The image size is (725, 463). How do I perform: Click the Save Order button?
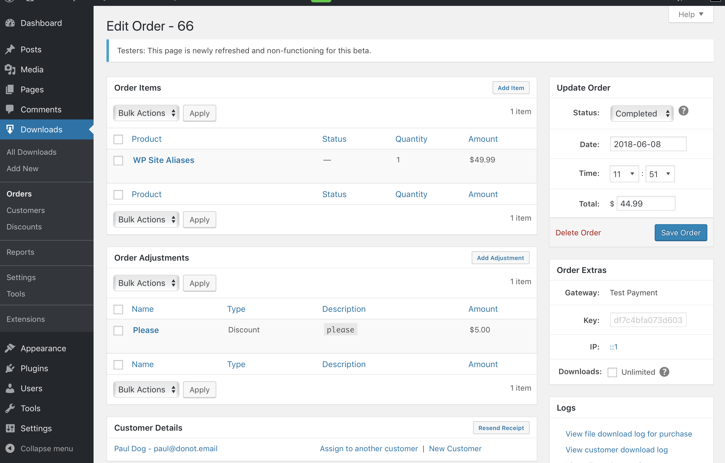(x=681, y=233)
